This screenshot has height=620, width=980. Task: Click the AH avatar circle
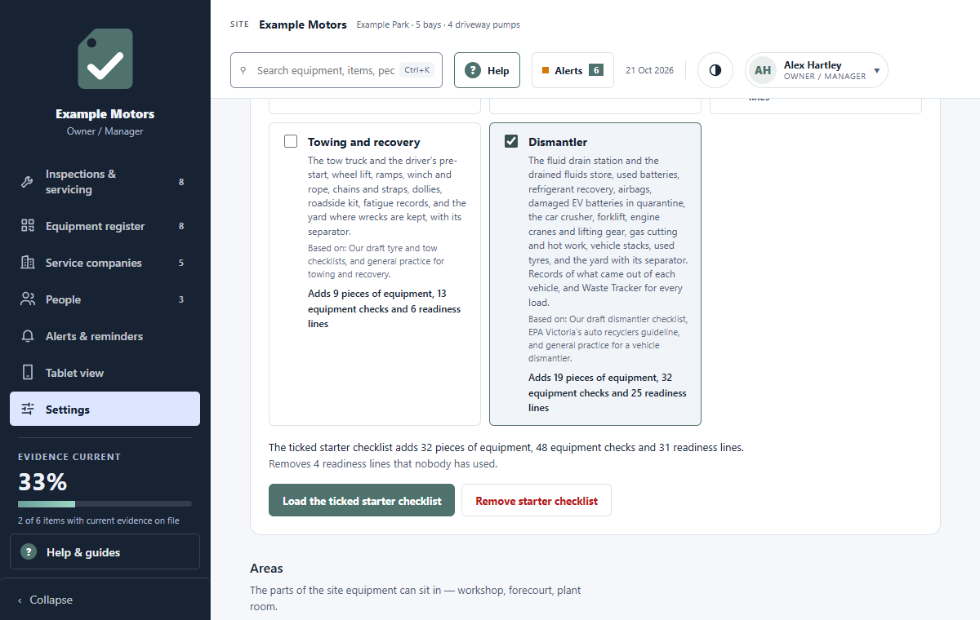[x=763, y=70]
